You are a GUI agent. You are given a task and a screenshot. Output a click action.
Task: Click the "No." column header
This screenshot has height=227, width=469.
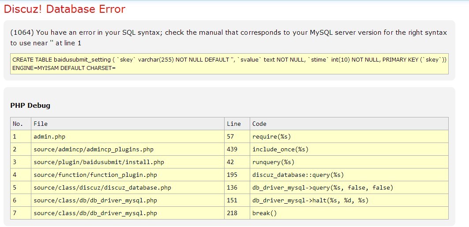pos(18,124)
